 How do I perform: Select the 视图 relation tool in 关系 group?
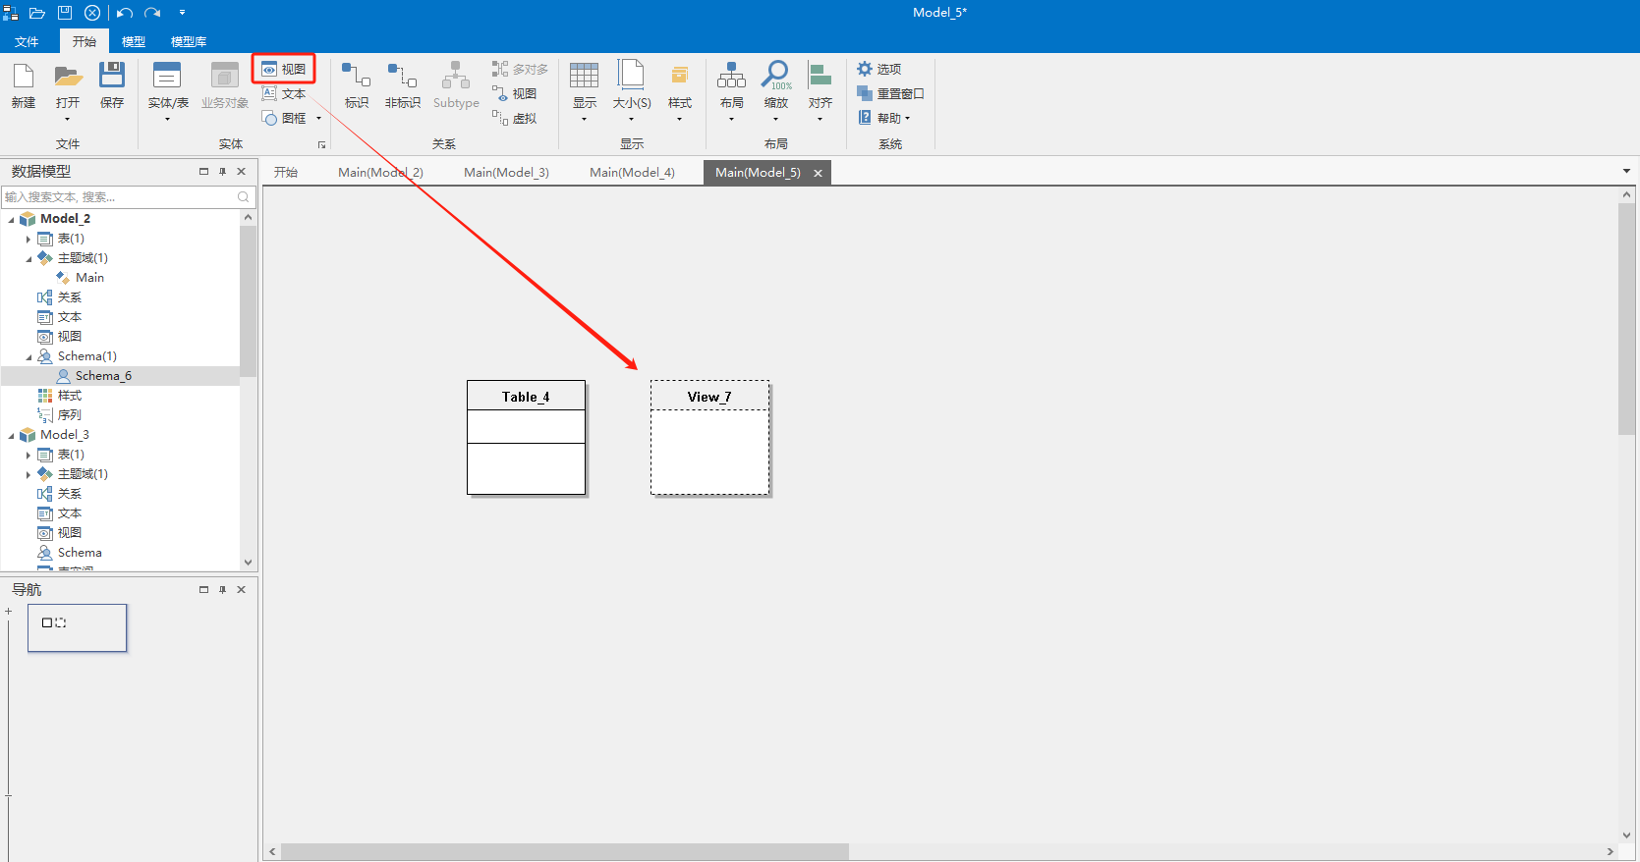point(515,93)
